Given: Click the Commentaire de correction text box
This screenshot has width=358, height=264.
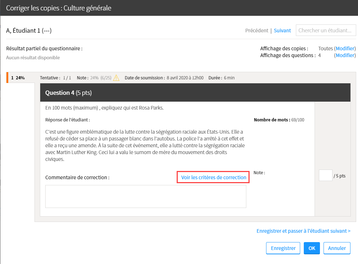Looking at the screenshot, I should click(146, 196).
